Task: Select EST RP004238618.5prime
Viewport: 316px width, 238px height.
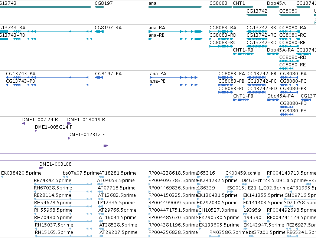Action: click(x=150, y=177)
